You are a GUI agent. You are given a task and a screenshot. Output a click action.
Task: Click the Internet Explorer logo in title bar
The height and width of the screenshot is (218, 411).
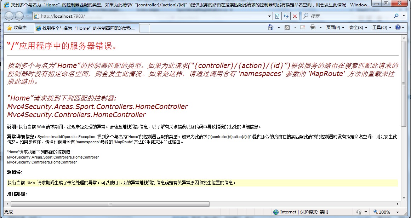pyautogui.click(x=7, y=5)
